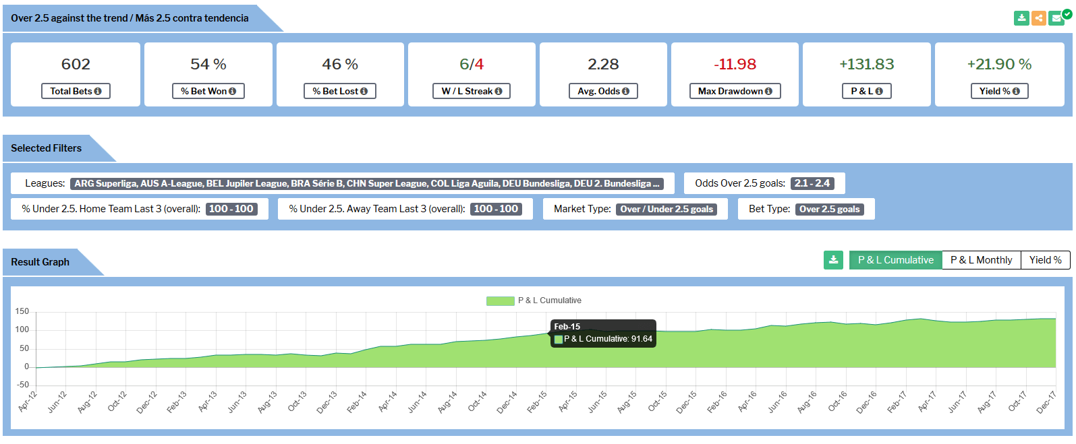The height and width of the screenshot is (444, 1076).
Task: Select the P & L Cumulative tab
Action: (x=895, y=260)
